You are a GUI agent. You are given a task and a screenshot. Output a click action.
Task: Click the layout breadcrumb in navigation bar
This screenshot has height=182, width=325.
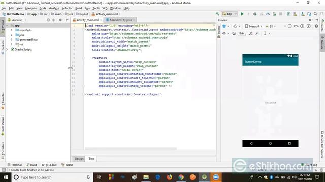[x=82, y=14]
